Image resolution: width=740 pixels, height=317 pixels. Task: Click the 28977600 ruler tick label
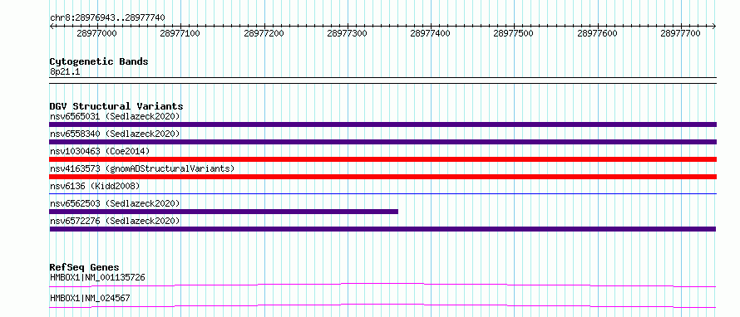597,33
